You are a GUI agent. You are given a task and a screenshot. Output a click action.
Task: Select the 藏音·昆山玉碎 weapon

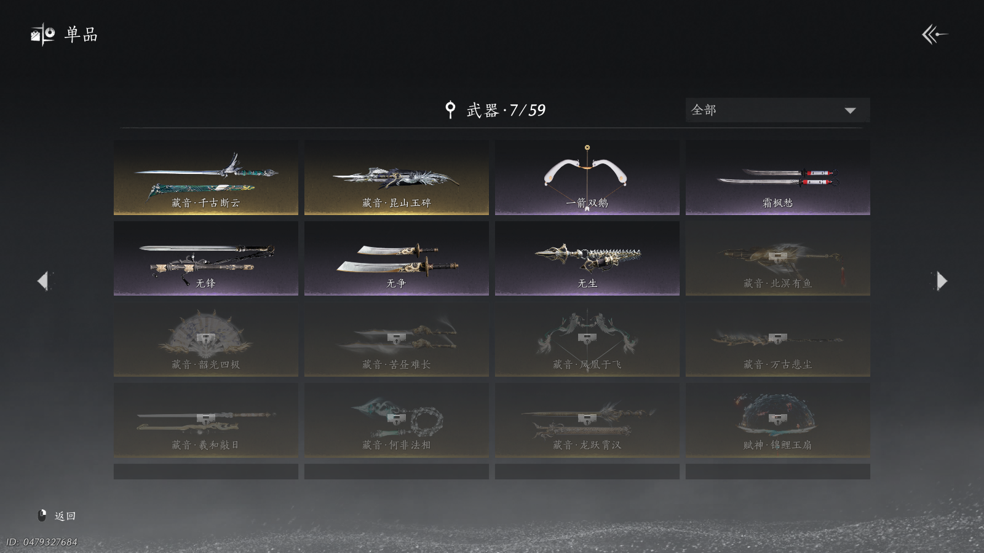[397, 178]
